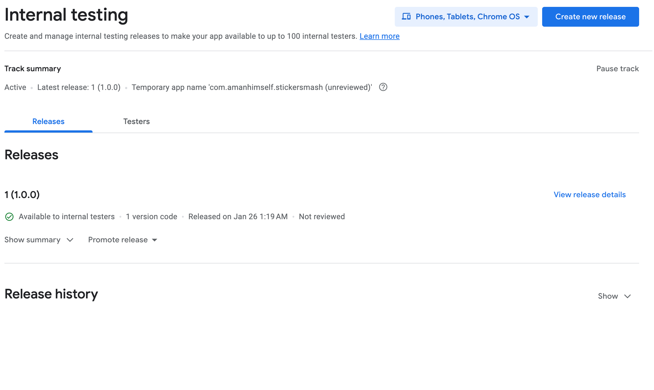
Task: Click View release details link
Action: [590, 195]
